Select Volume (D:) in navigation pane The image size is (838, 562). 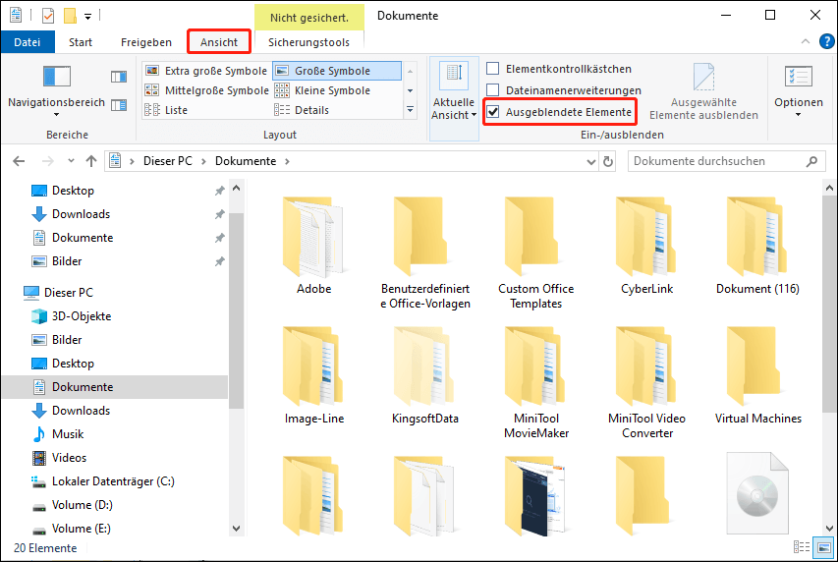click(x=73, y=505)
